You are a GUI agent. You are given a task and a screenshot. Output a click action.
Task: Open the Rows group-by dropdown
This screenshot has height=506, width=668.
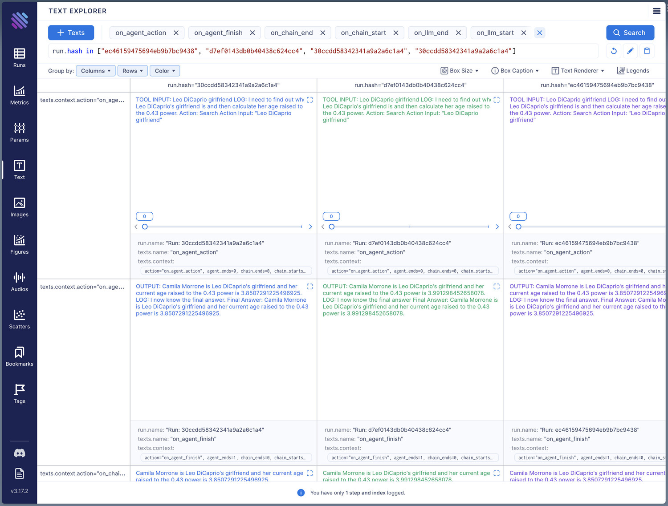pos(133,71)
